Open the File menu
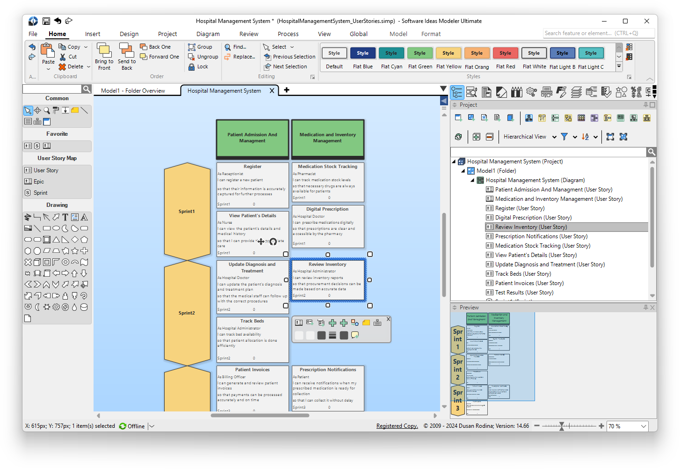 point(33,34)
